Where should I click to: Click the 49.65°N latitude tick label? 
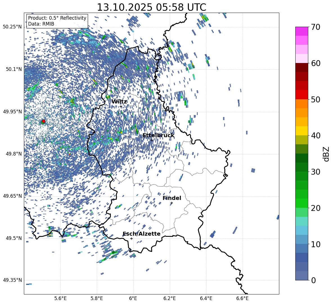(x=12, y=196)
